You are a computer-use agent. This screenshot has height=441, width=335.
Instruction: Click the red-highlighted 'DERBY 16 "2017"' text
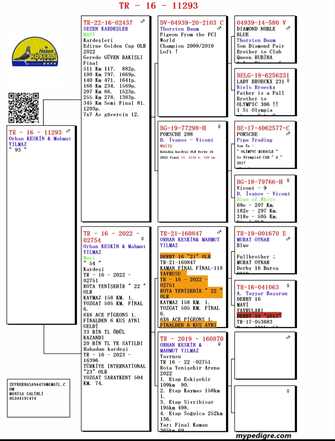pyautogui.click(x=259, y=316)
